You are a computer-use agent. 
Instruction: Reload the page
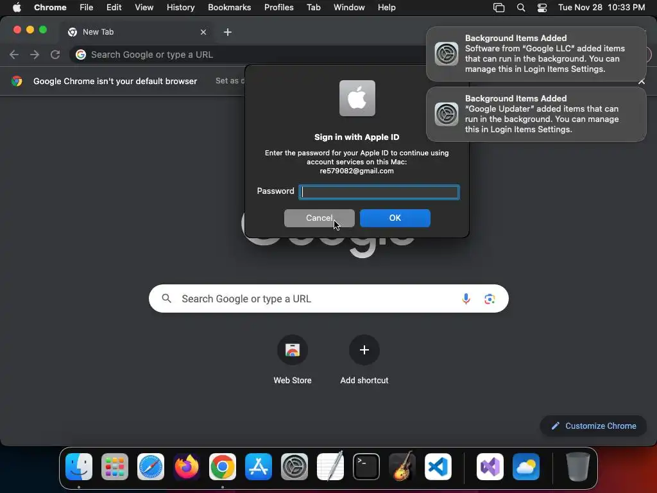point(55,55)
